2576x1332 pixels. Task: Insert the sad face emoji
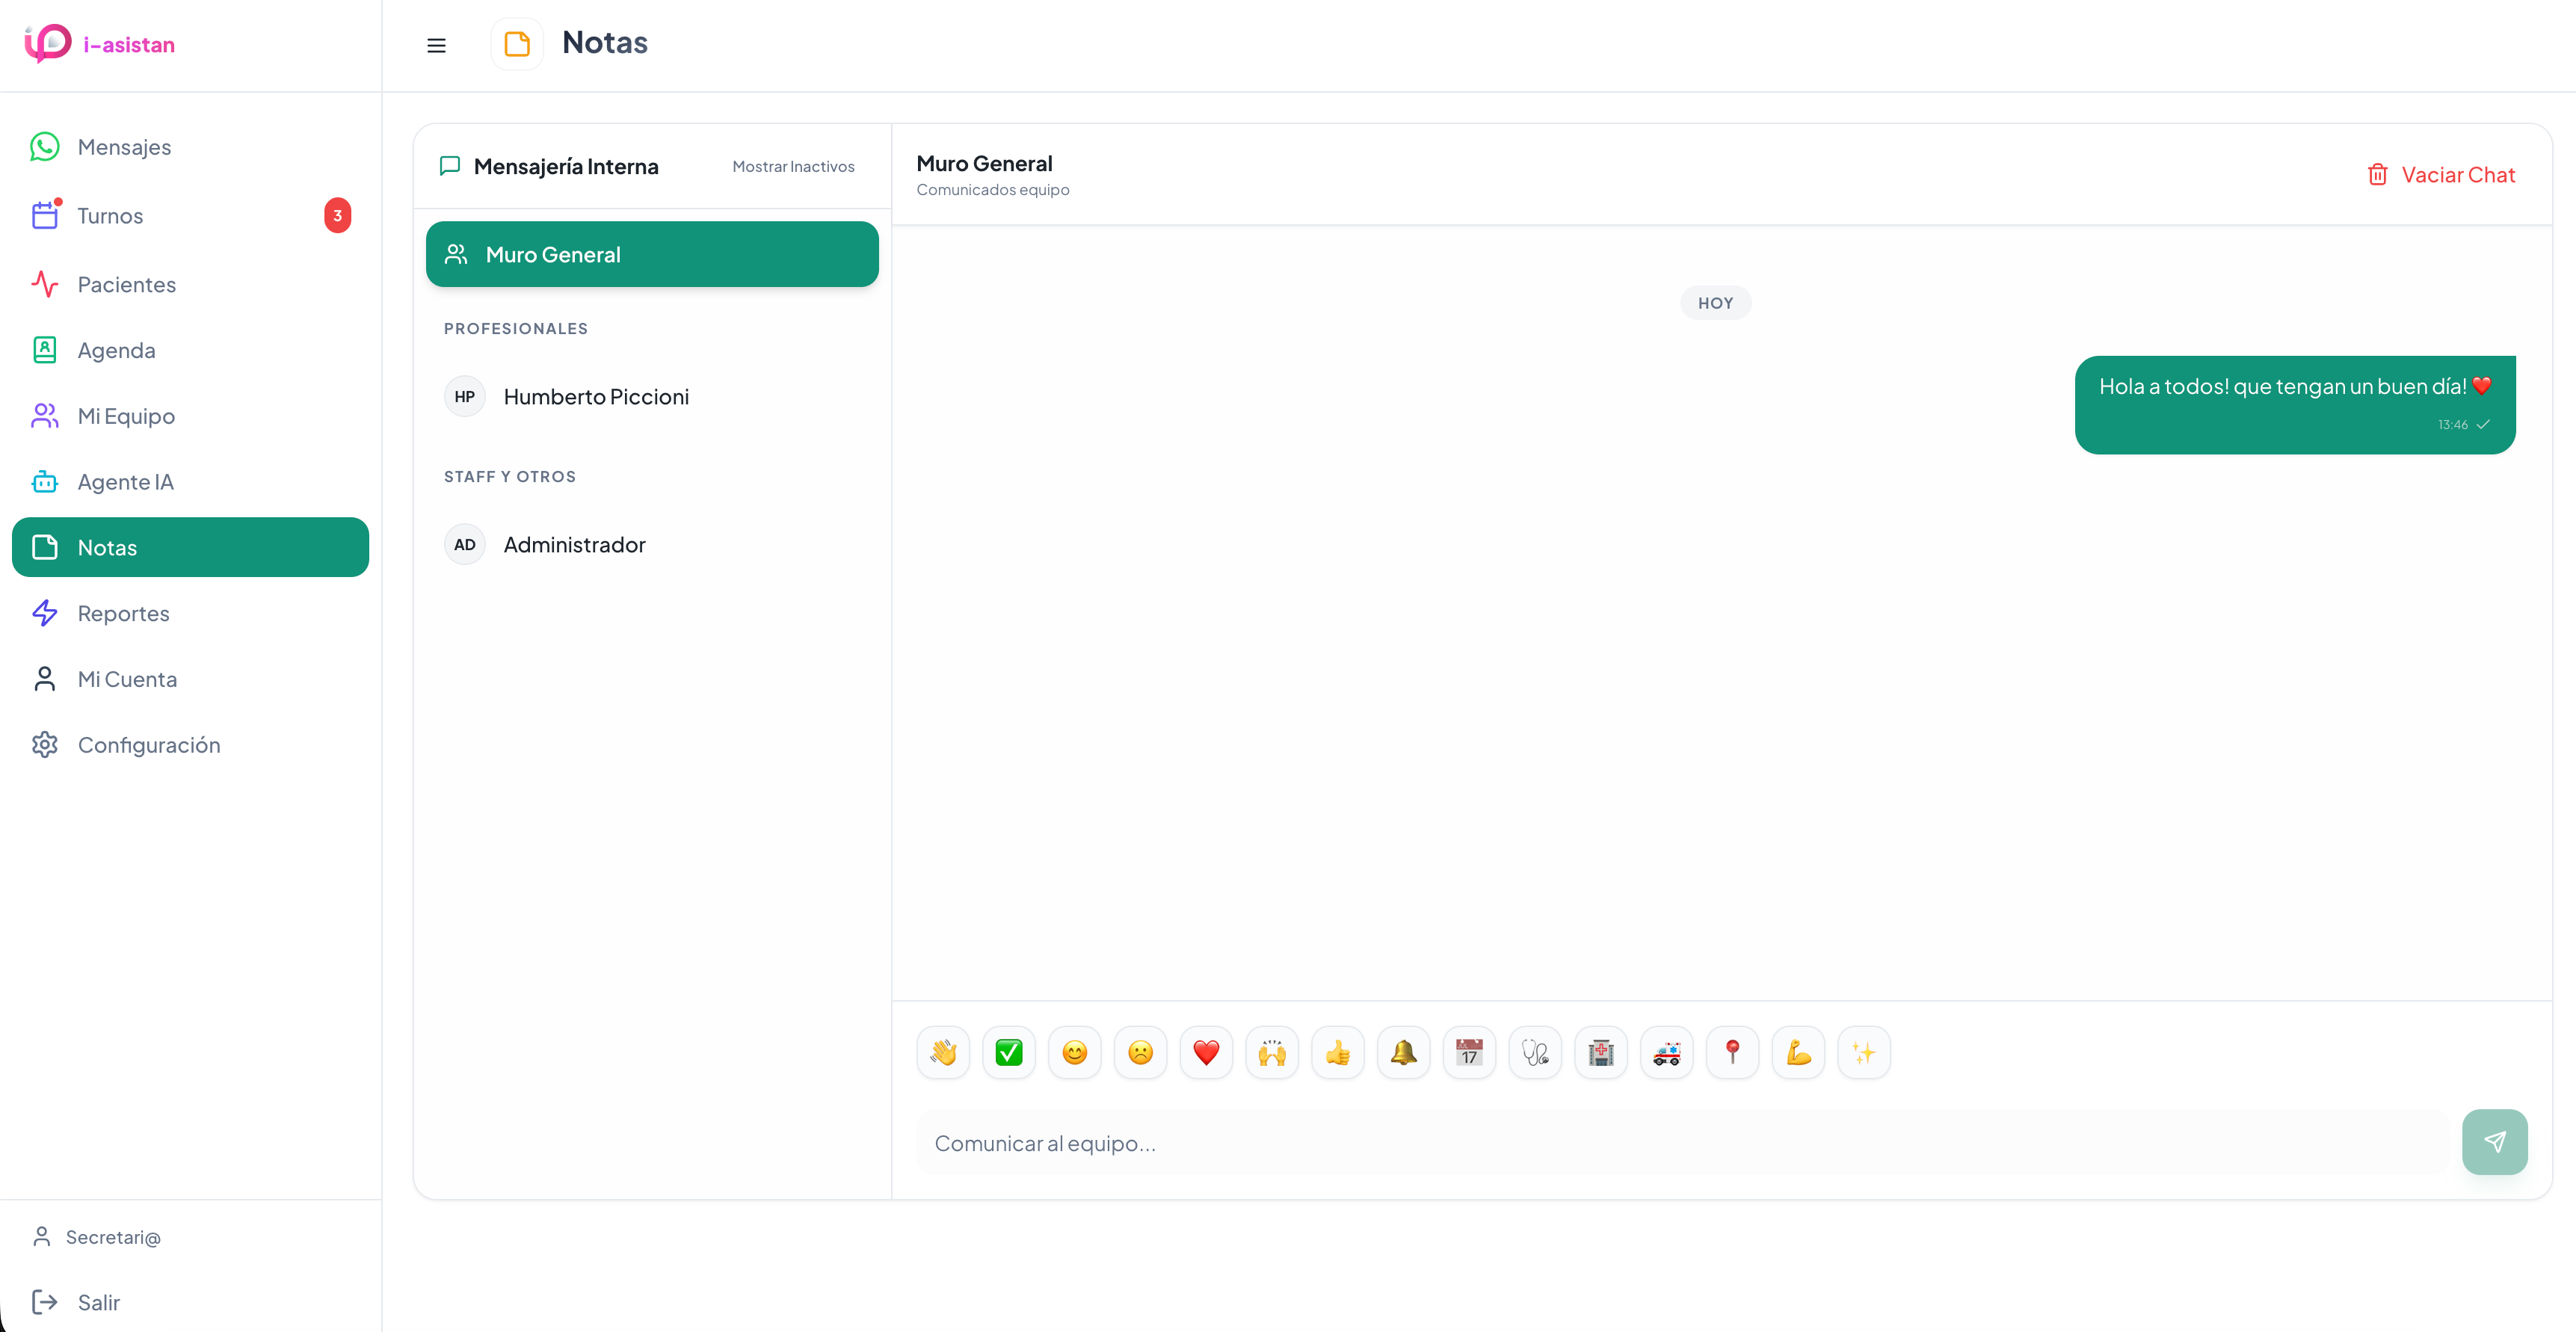pos(1141,1053)
